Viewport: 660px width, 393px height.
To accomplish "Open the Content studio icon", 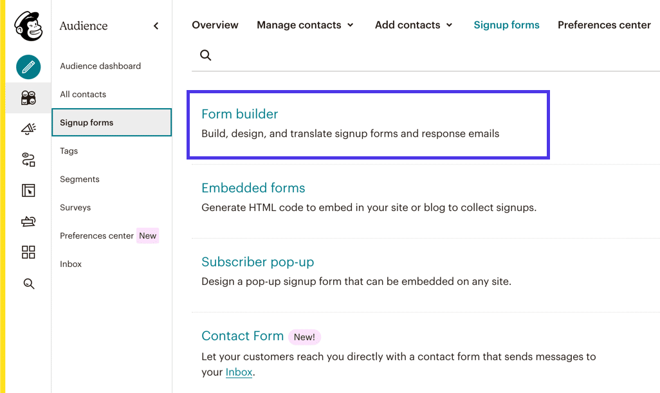I will (28, 221).
